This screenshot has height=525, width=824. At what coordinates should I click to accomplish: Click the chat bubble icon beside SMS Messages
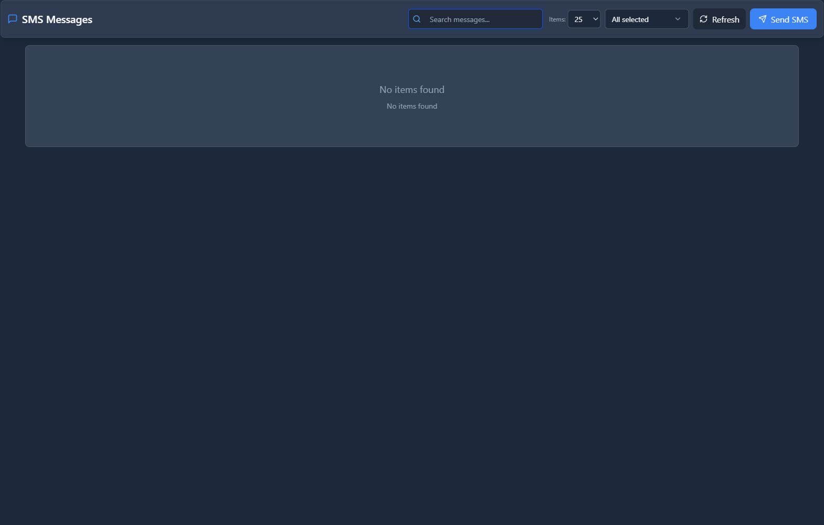coord(13,19)
